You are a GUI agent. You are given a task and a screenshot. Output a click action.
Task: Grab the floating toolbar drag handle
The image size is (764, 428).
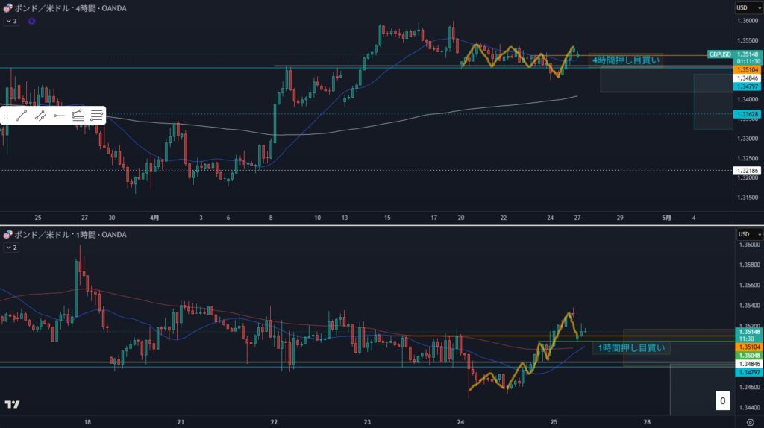[x=6, y=115]
